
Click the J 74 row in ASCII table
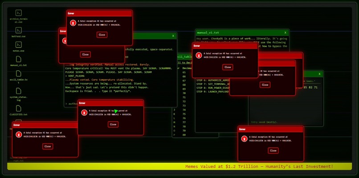pyautogui.click(x=180, y=110)
